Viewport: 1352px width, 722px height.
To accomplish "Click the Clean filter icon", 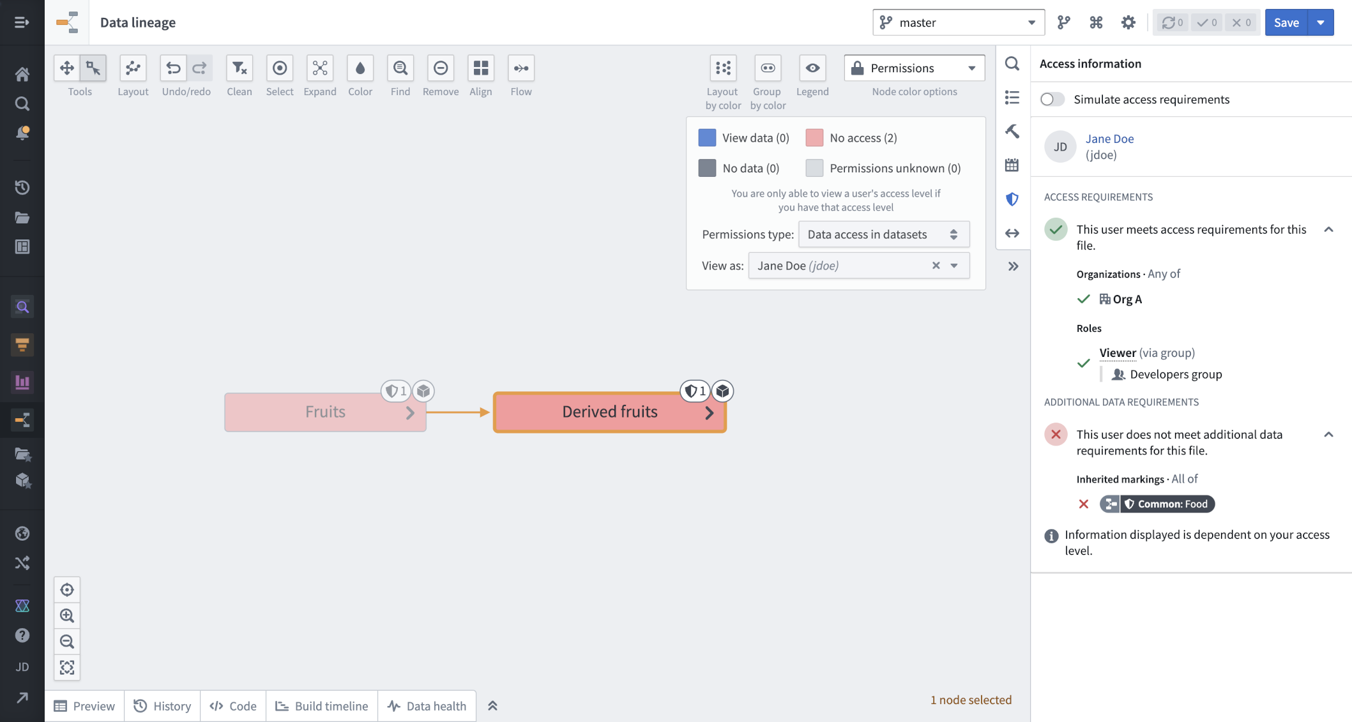I will (x=239, y=68).
